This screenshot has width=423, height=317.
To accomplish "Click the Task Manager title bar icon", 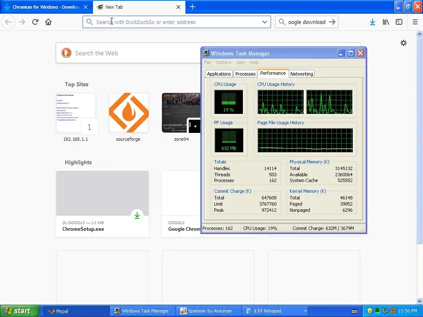I will click(x=206, y=53).
